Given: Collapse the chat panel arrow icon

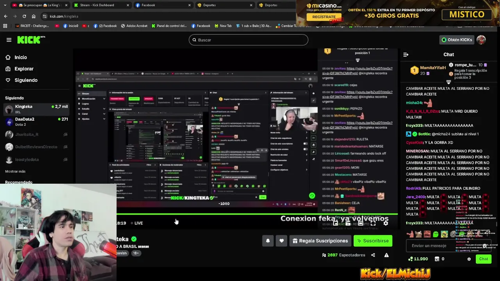Looking at the screenshot, I should pos(406,55).
